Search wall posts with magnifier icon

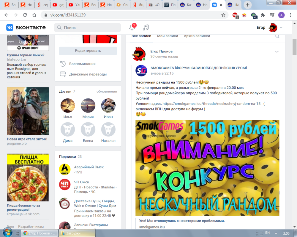[277, 36]
